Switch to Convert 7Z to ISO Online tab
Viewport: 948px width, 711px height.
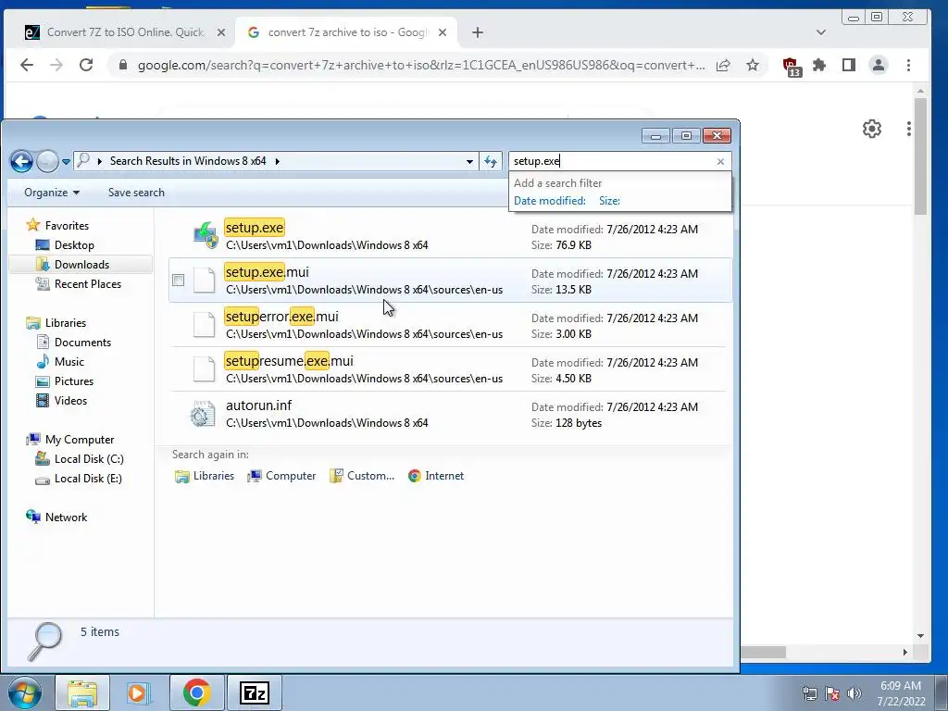[125, 32]
